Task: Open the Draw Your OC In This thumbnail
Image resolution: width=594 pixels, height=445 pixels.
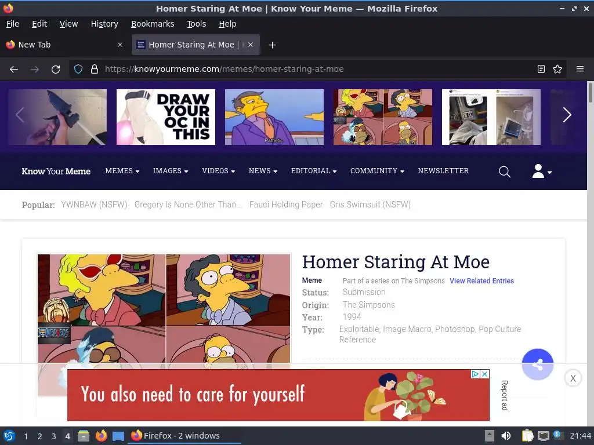Action: [166, 117]
